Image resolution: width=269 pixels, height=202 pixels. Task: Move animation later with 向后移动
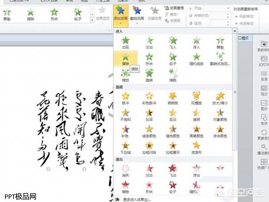point(244,23)
